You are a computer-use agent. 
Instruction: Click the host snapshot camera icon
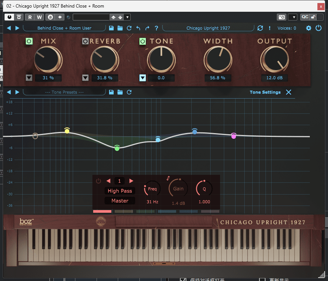[x=281, y=17]
